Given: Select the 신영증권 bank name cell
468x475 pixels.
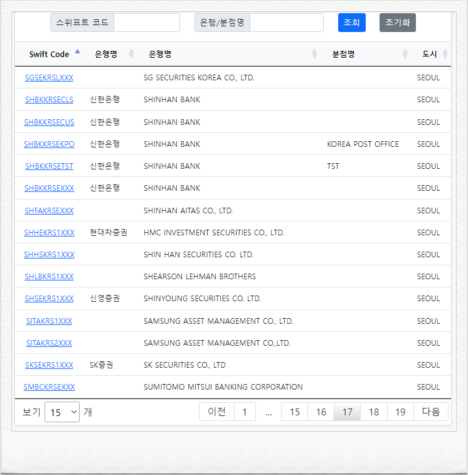Looking at the screenshot, I should pos(105,298).
